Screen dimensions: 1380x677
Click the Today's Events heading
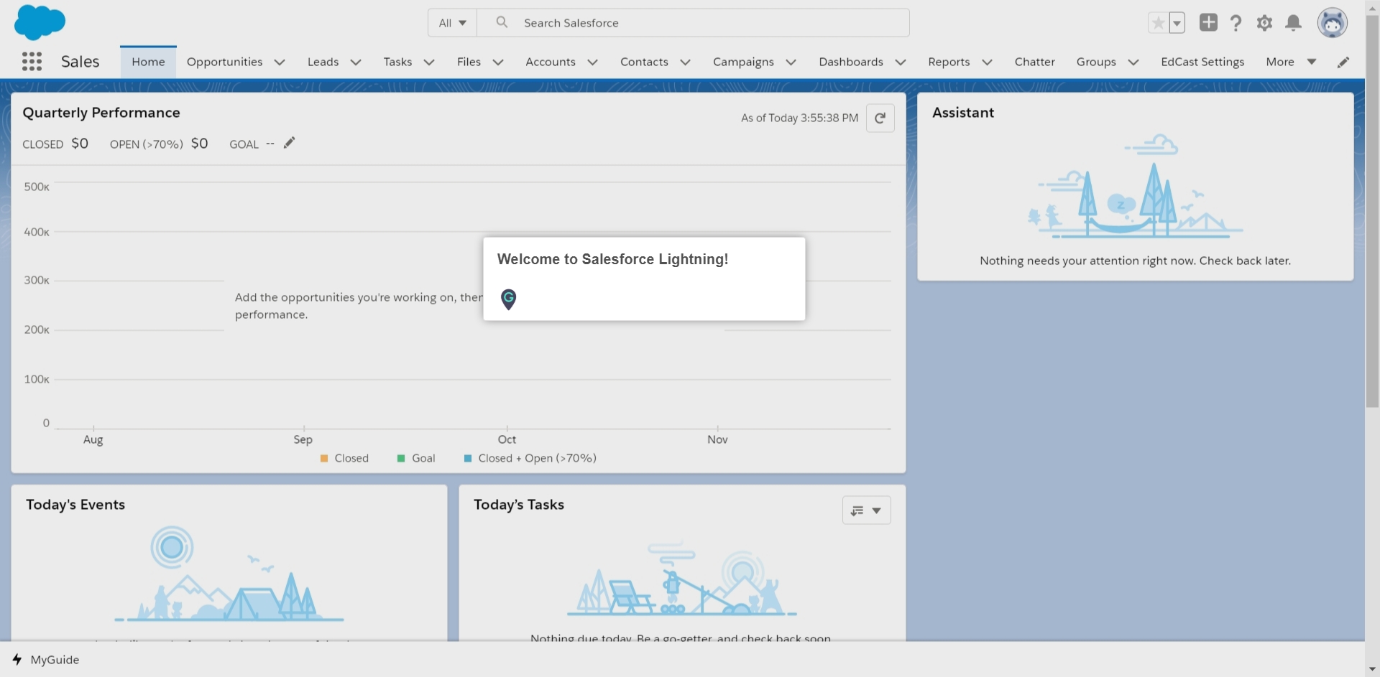click(x=75, y=505)
